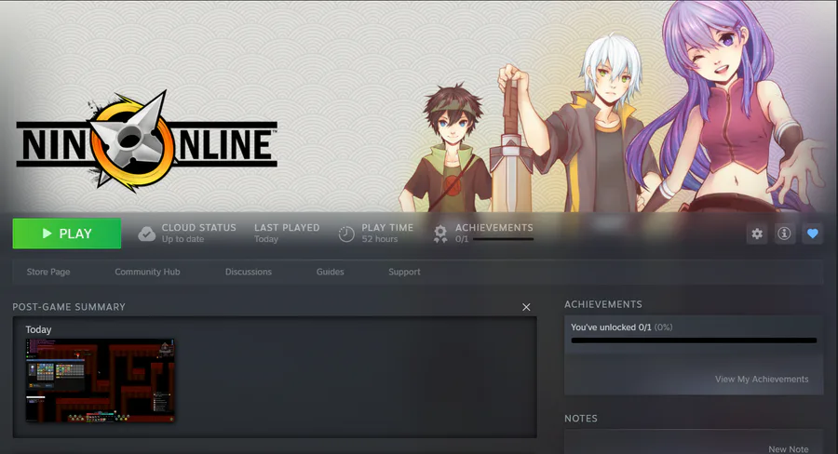Go to the Discussions tab
Viewport: 838px width, 454px height.
tap(249, 272)
